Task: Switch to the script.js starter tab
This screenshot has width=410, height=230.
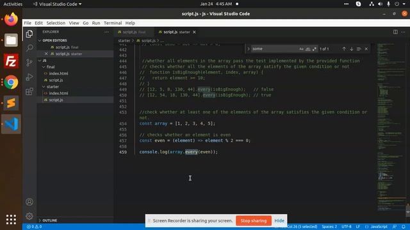Action: (x=177, y=32)
